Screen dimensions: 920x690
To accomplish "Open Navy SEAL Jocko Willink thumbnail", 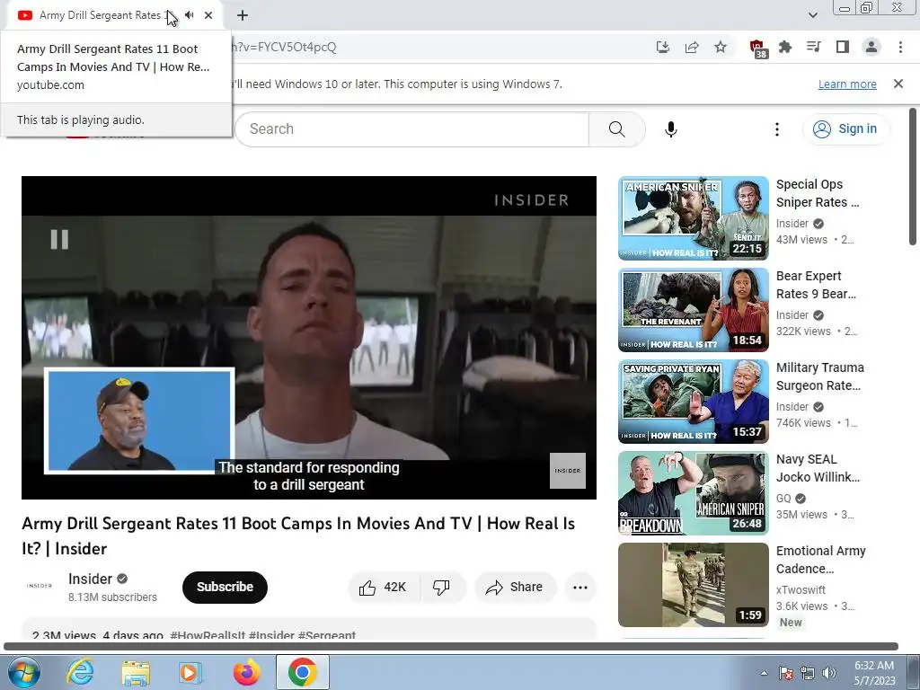I will [693, 493].
